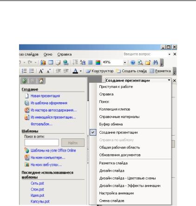196x206 pixels.
Task: Toggle Show Formatting icon
Action: pos(83,62)
